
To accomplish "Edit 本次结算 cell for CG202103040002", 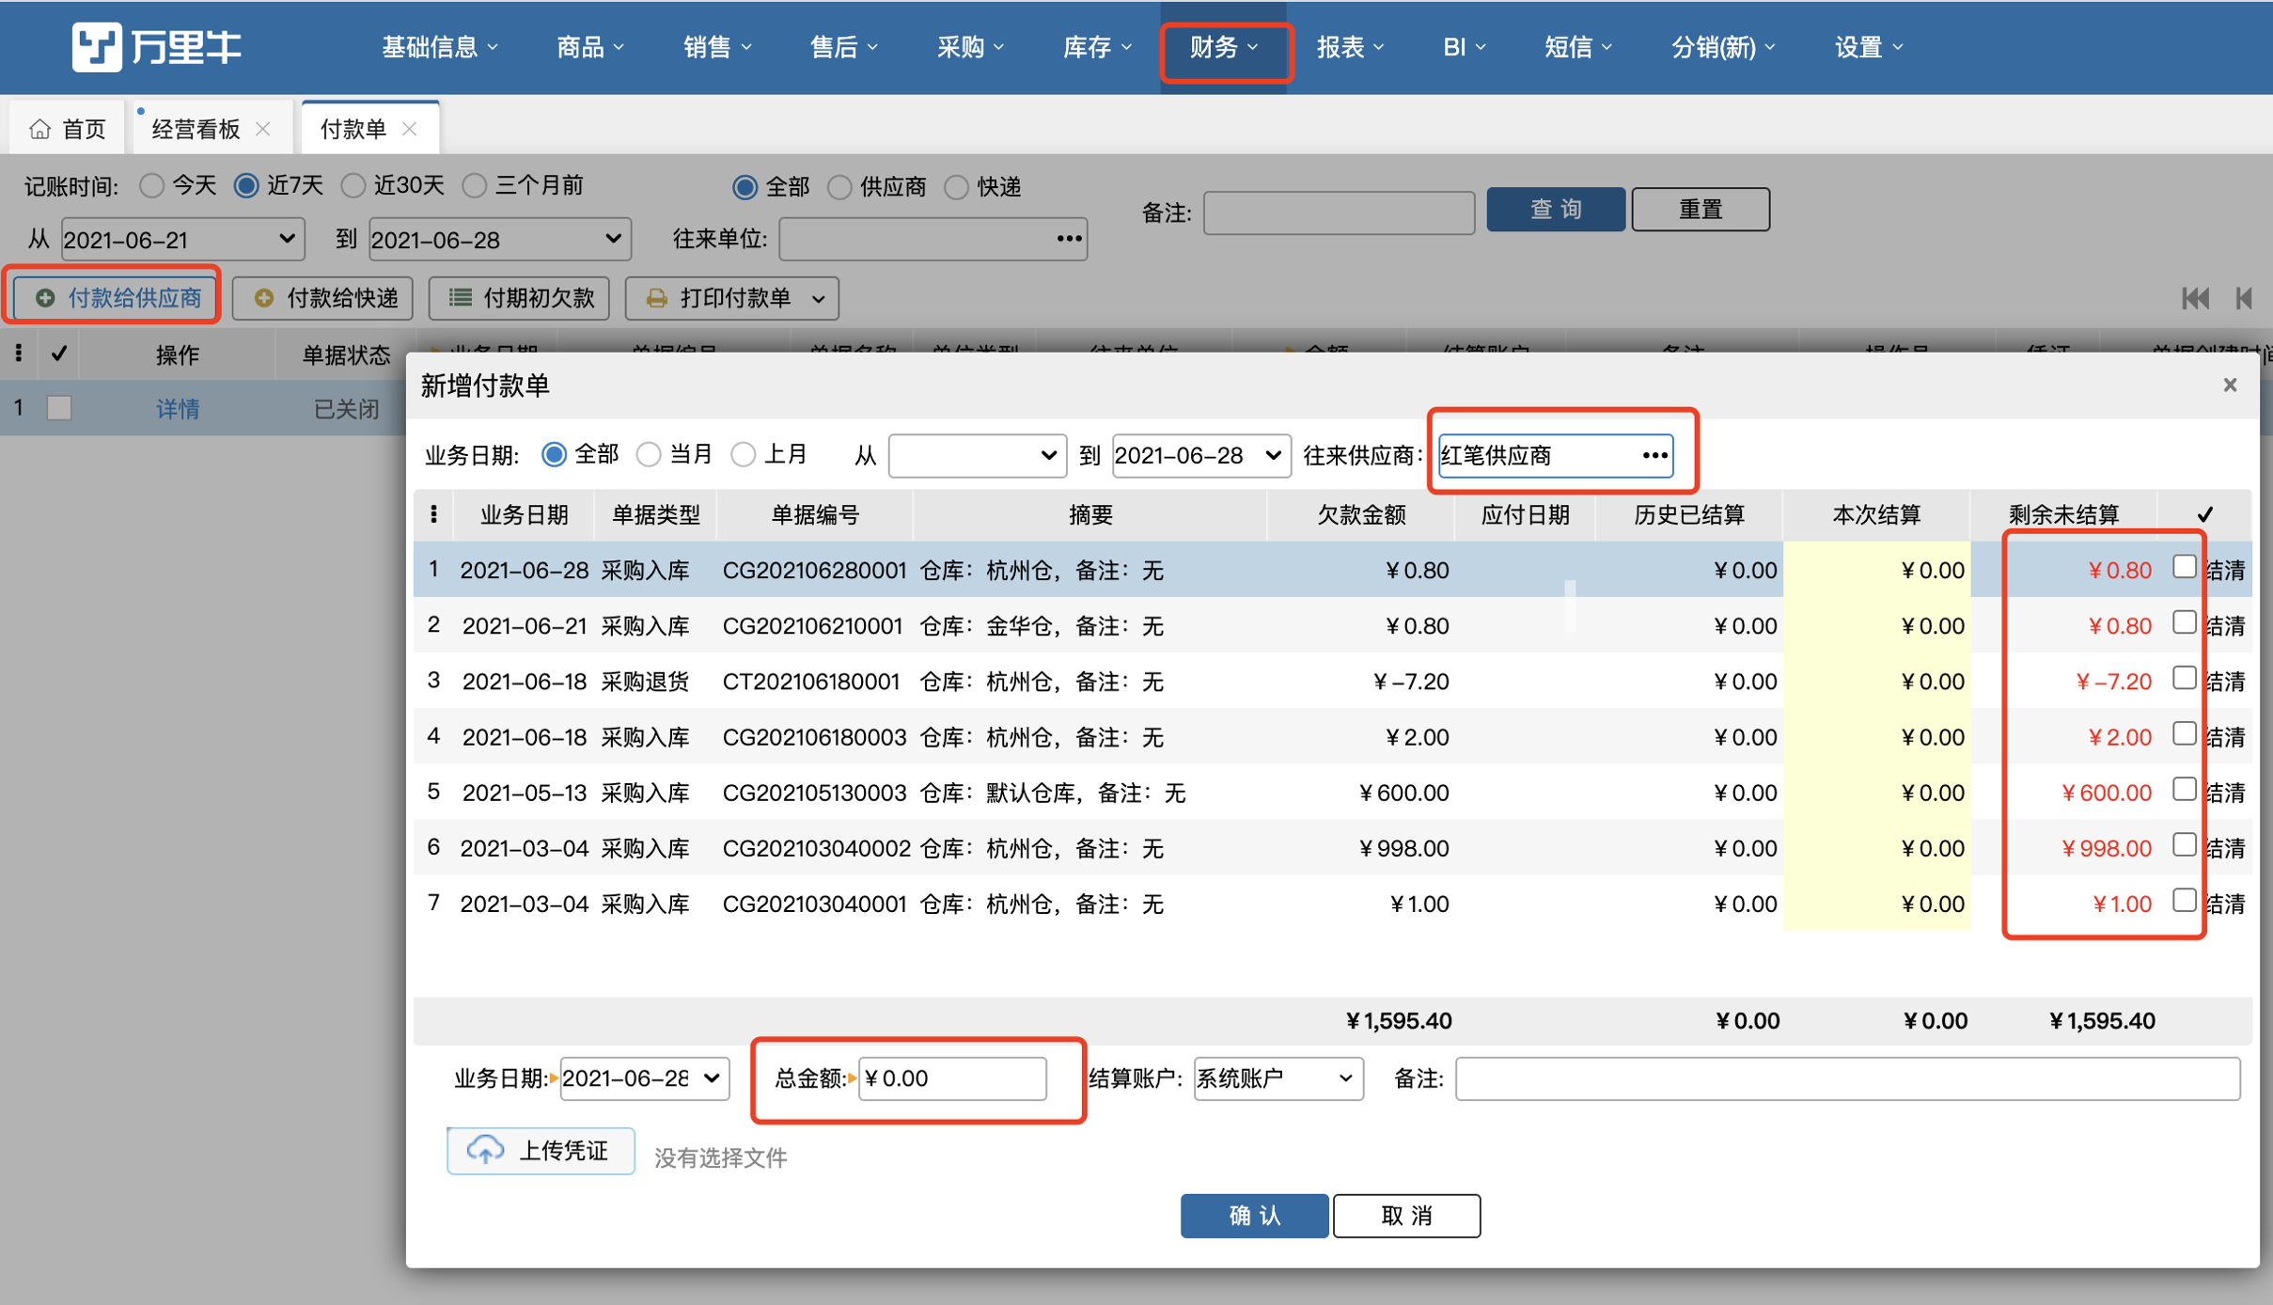I will tap(1875, 848).
